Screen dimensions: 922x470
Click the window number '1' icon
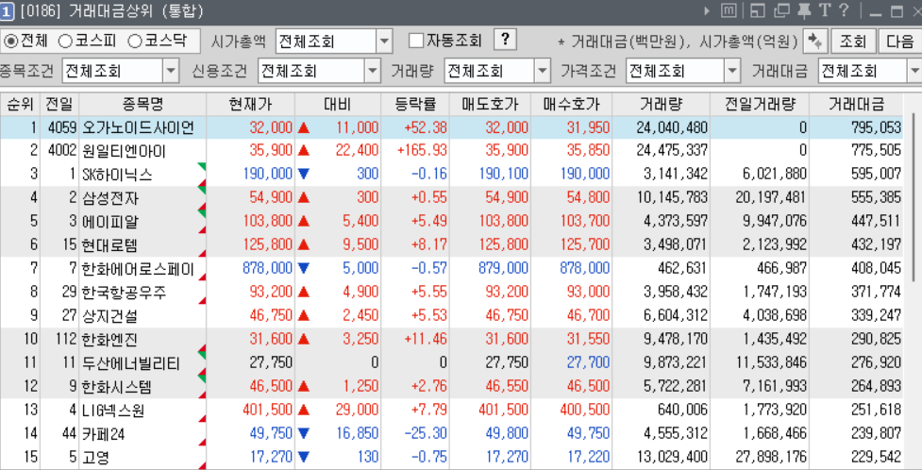[x=8, y=10]
